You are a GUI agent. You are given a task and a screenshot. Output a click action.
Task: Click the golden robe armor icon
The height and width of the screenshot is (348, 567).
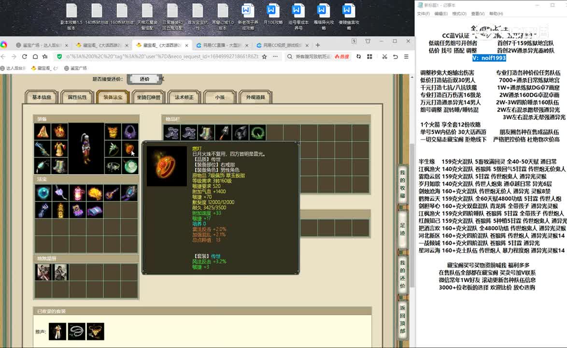tap(59, 149)
